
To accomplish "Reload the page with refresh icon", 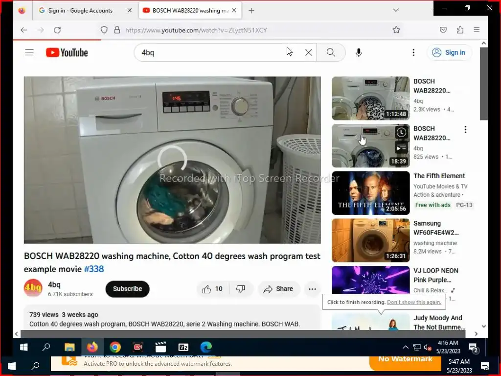I will tap(57, 30).
